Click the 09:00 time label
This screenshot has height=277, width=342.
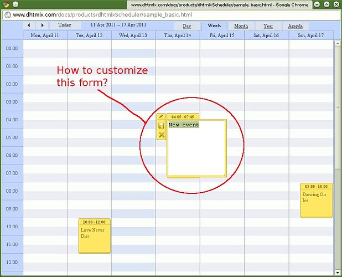[12, 209]
